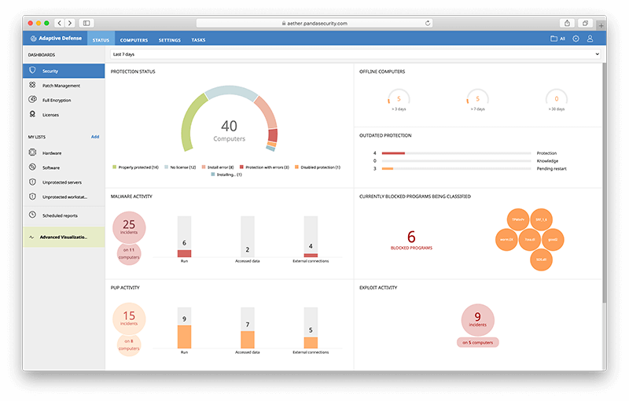Image resolution: width=629 pixels, height=401 pixels.
Task: Open the user account icon
Action: (590, 39)
